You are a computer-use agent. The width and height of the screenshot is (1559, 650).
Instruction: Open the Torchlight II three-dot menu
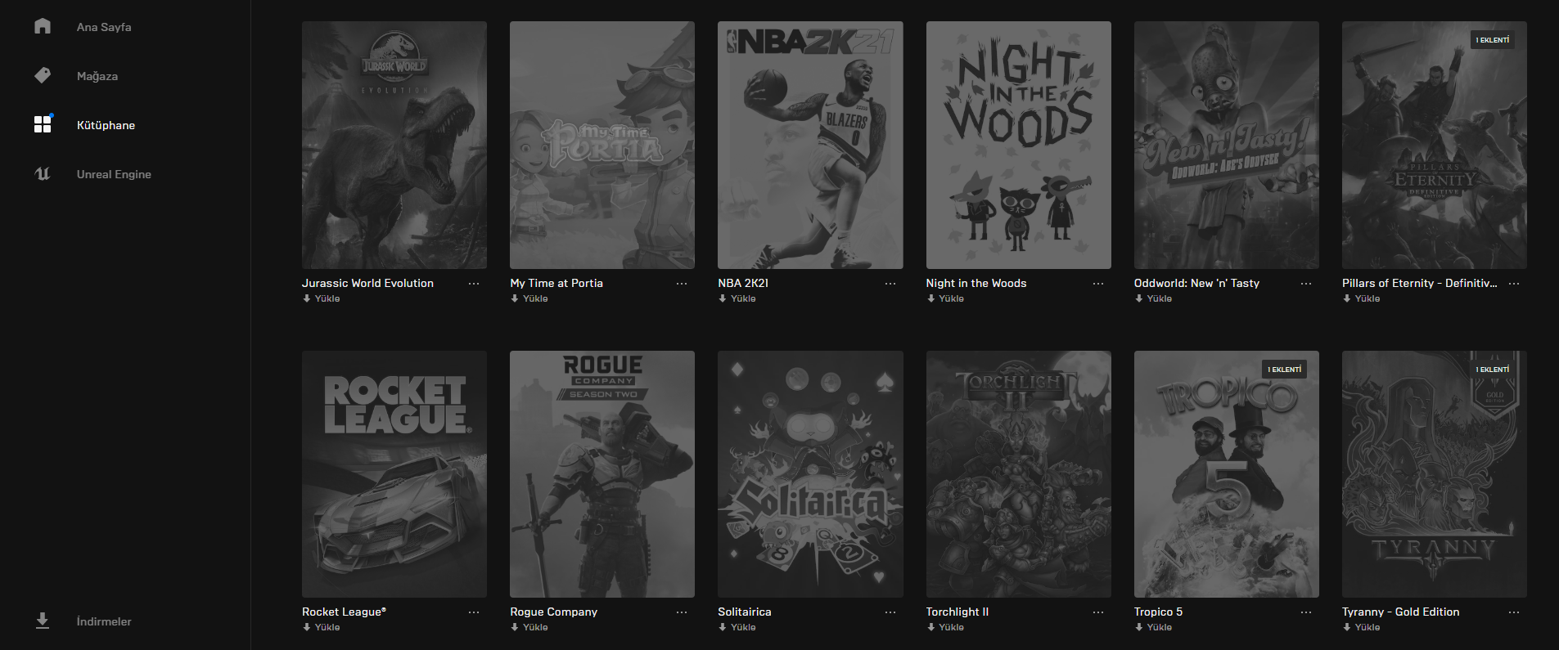point(1098,612)
